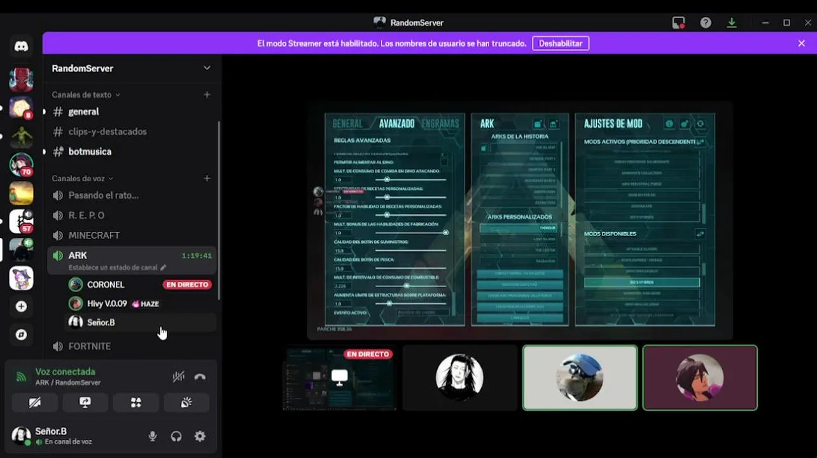The image size is (817, 458).
Task: Toggle microphone mute
Action: 153,436
